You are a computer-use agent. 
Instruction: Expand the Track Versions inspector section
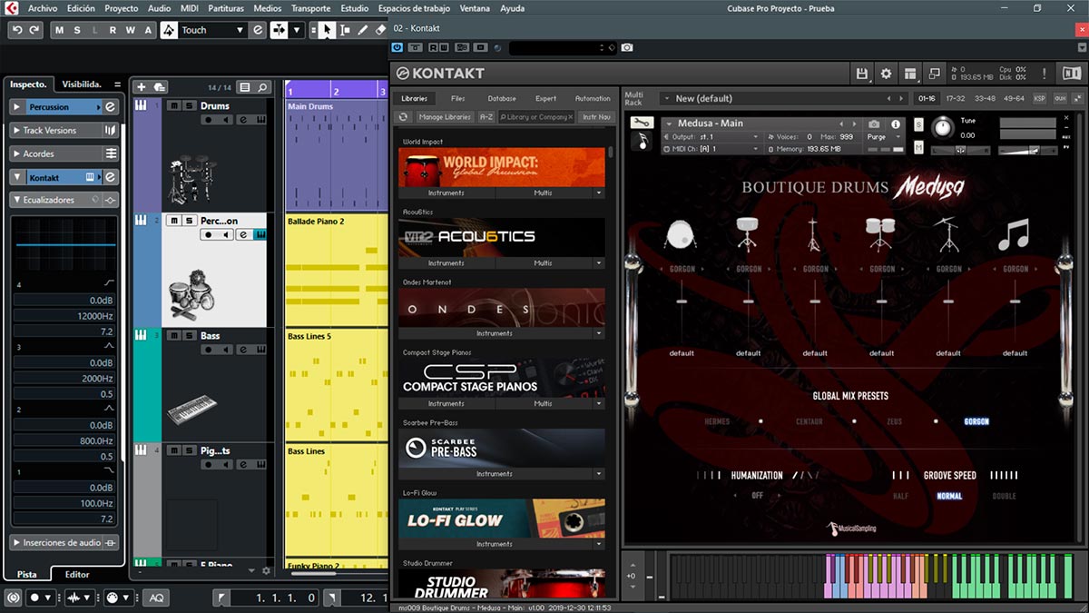tap(17, 131)
